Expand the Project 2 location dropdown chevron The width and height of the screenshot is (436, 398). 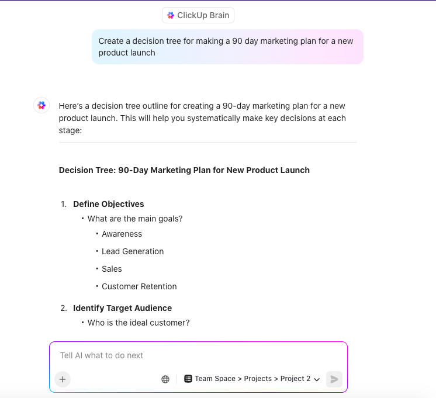coord(317,379)
